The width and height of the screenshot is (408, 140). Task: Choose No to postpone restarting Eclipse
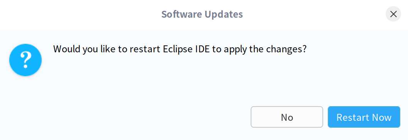287,117
